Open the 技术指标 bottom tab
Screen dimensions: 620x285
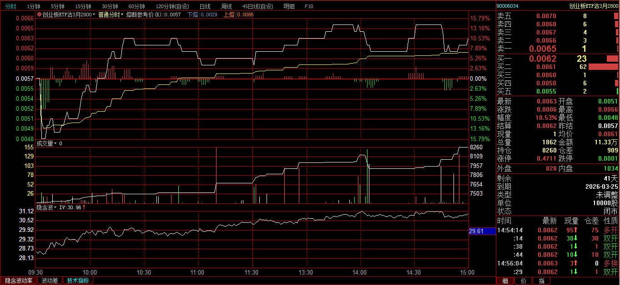click(78, 280)
